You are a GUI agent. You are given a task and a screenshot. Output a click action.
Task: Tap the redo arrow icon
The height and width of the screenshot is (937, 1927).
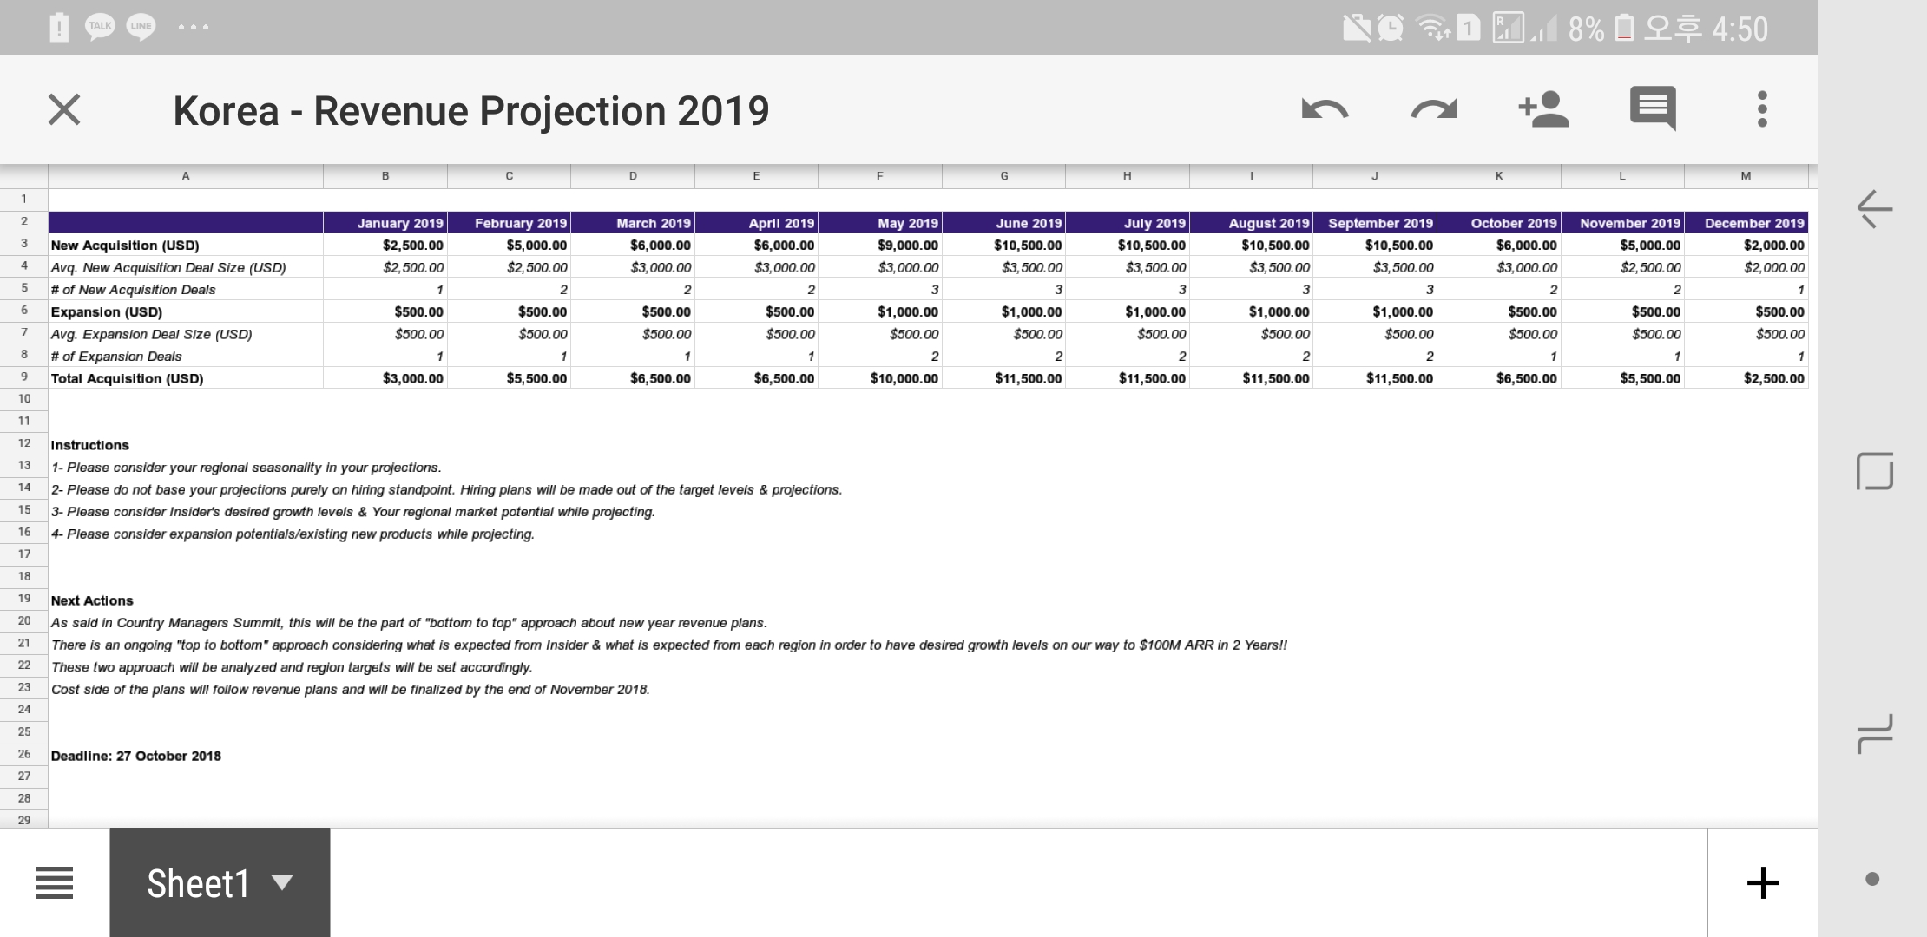pos(1434,109)
